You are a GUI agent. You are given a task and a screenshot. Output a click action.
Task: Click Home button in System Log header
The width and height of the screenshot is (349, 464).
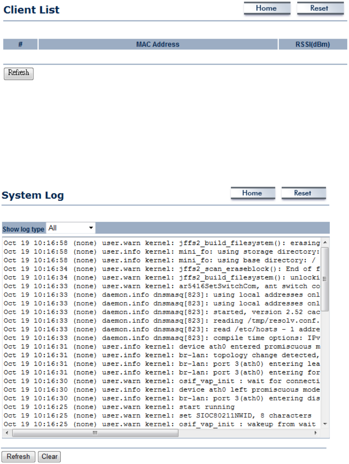coord(252,193)
